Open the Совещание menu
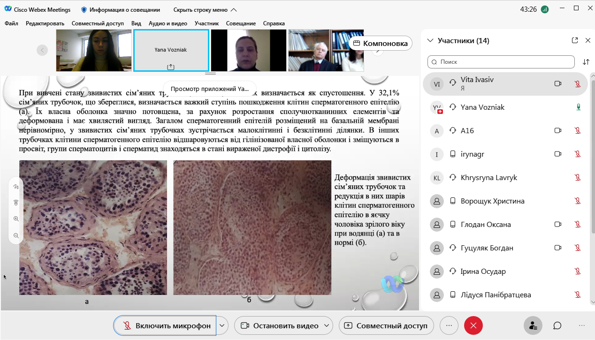The height and width of the screenshot is (340, 595). (x=241, y=23)
